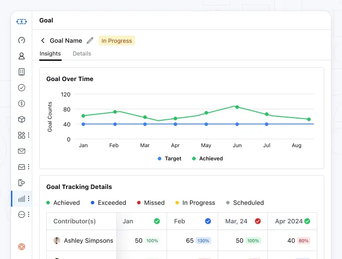Expand the three-dot menu beside ellipsis circle icon

[x=29, y=215]
